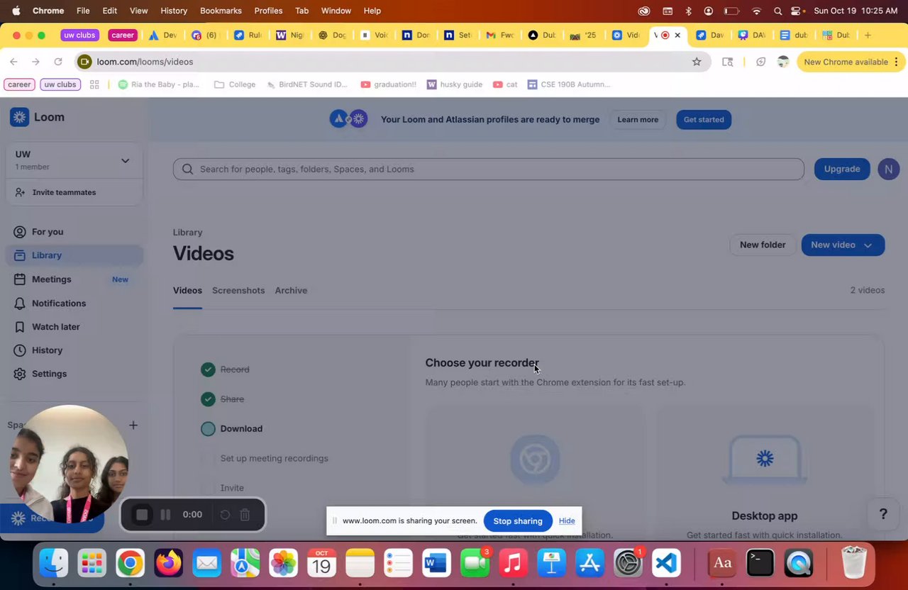Restart the recording with the circular arrow icon
The width and height of the screenshot is (908, 590).
coord(225,515)
